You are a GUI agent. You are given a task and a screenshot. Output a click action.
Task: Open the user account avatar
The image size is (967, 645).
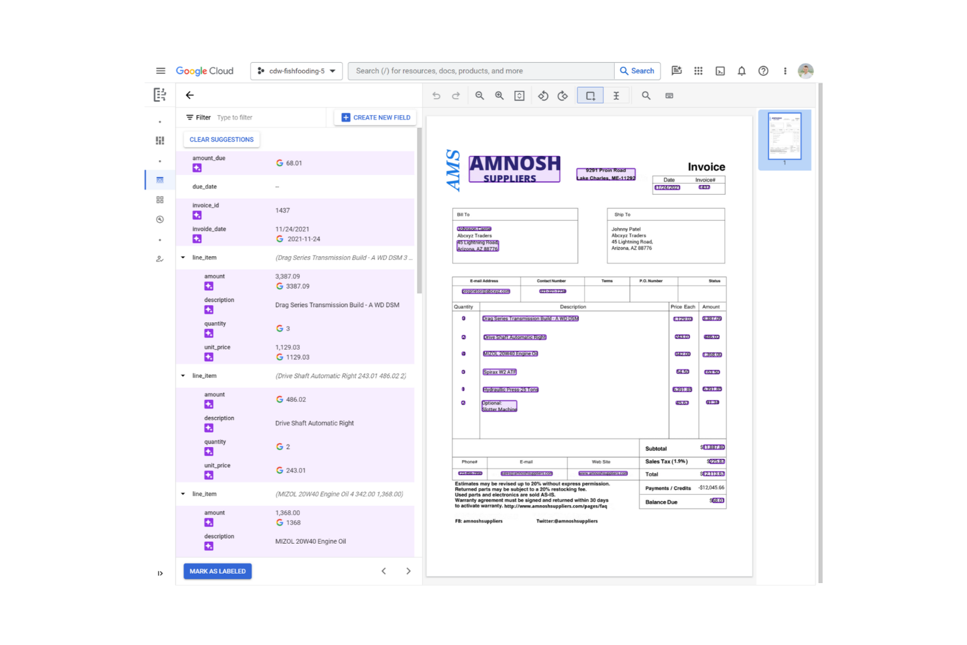click(806, 71)
